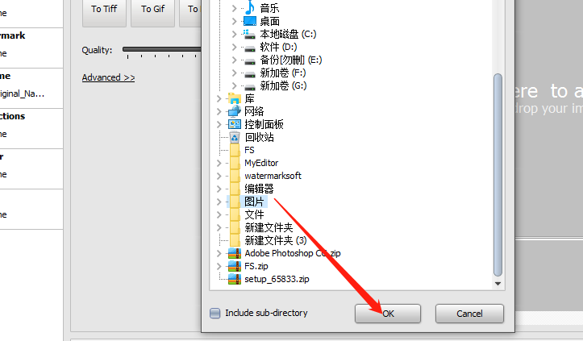Click the Adobe Photoshop zip archive icon
The height and width of the screenshot is (341, 583).
235,253
